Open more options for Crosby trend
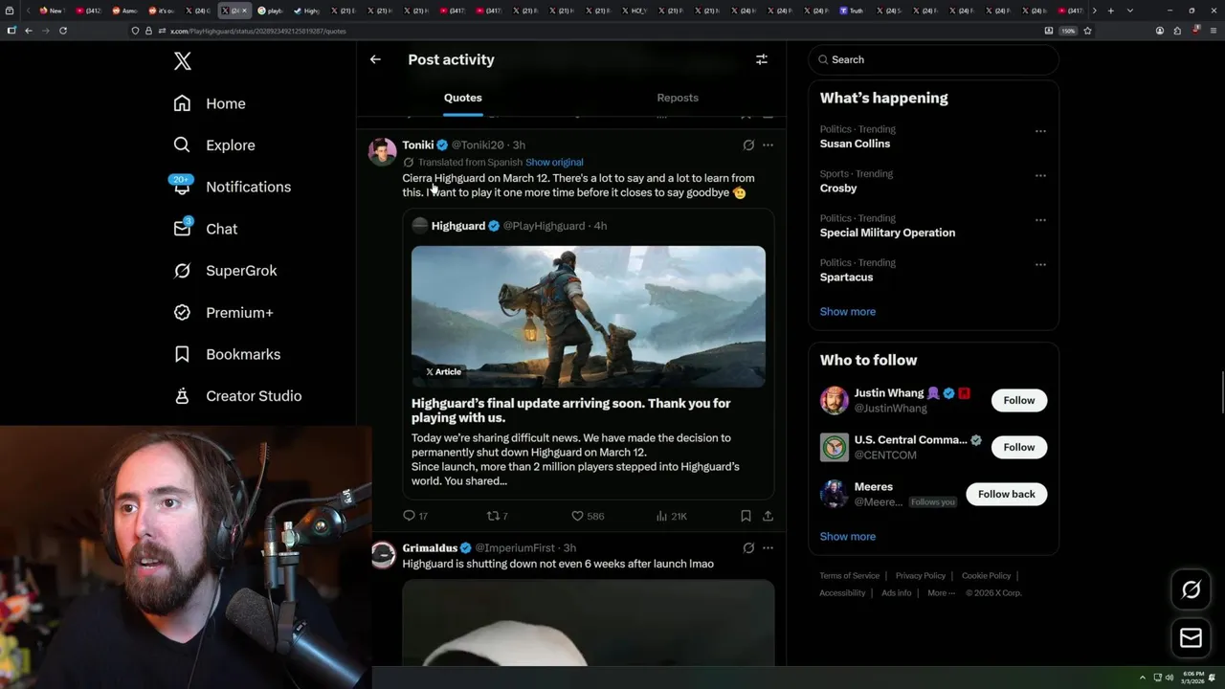The image size is (1225, 689). 1040,176
